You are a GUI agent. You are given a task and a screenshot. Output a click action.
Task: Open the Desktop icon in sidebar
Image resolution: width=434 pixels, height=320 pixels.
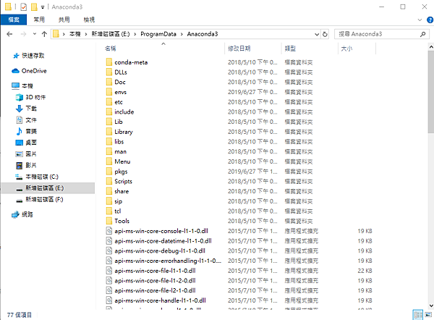(19, 143)
